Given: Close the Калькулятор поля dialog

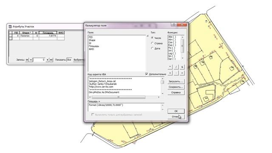Looking at the screenshot, I should coord(182,25).
